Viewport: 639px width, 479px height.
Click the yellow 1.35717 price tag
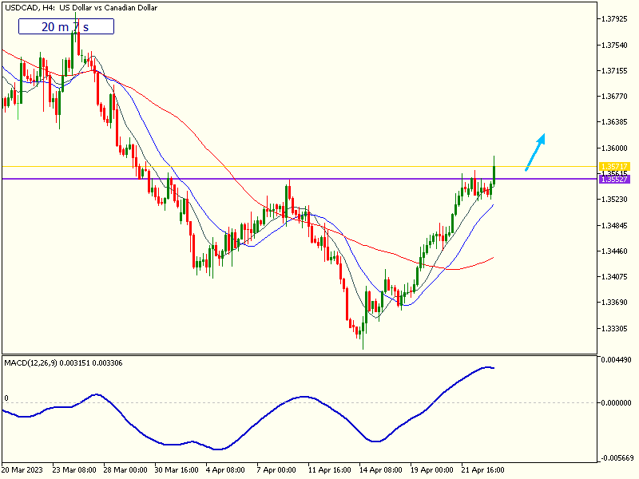click(614, 166)
